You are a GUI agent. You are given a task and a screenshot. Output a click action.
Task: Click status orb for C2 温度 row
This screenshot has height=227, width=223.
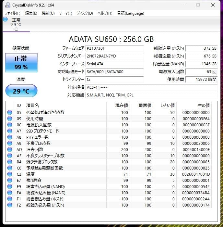[10, 174]
